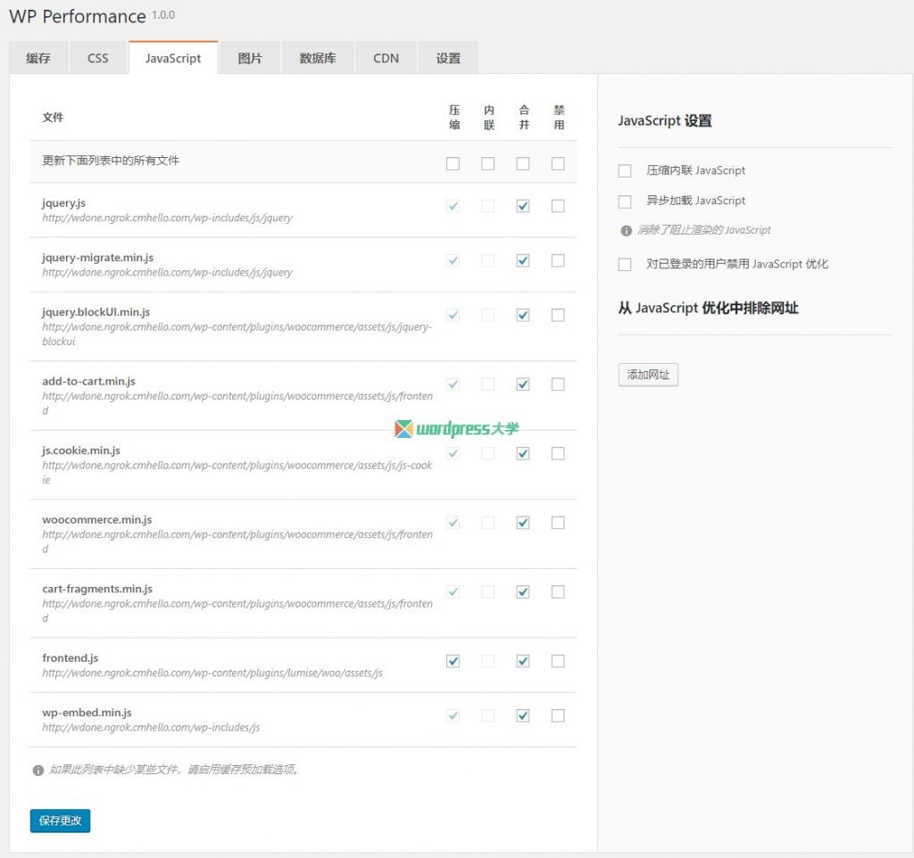Click the cart-fragments.min.js file name
This screenshot has height=858, width=914.
click(97, 589)
